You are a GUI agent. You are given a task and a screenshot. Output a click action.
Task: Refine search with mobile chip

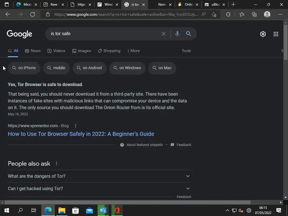(x=56, y=68)
